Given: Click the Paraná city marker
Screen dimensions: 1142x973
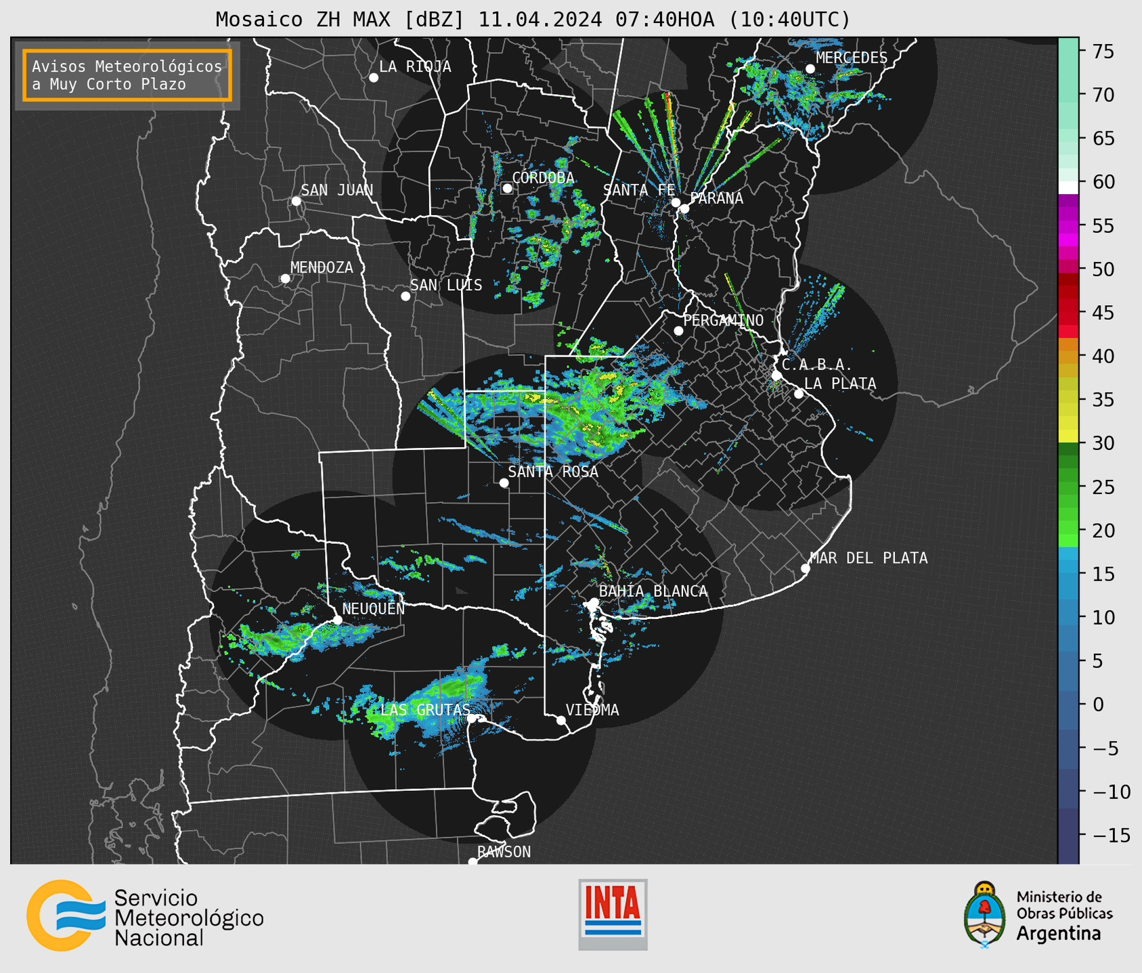Looking at the screenshot, I should point(685,208).
